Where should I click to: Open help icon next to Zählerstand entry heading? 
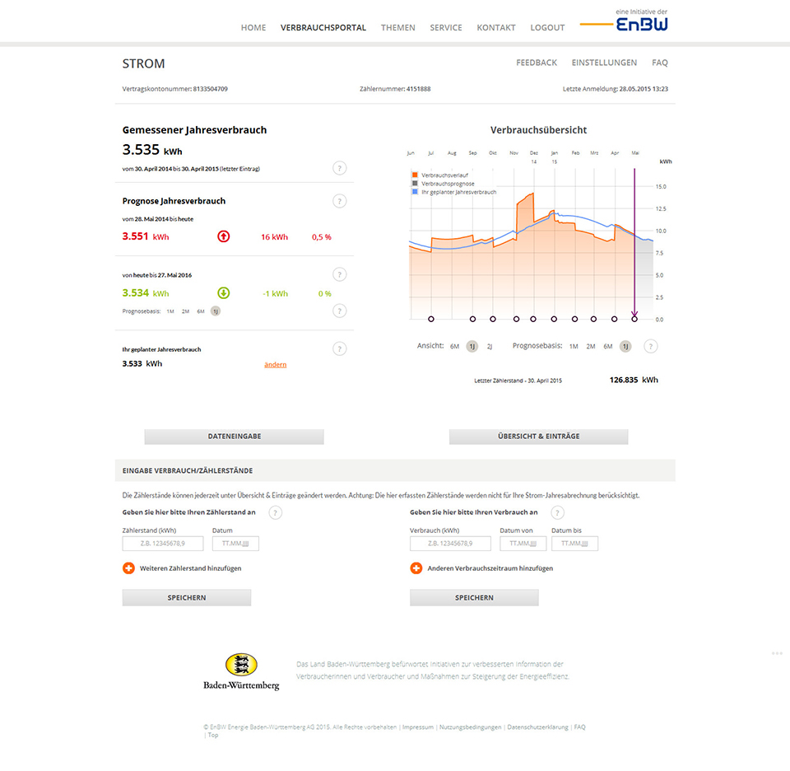pyautogui.click(x=276, y=512)
